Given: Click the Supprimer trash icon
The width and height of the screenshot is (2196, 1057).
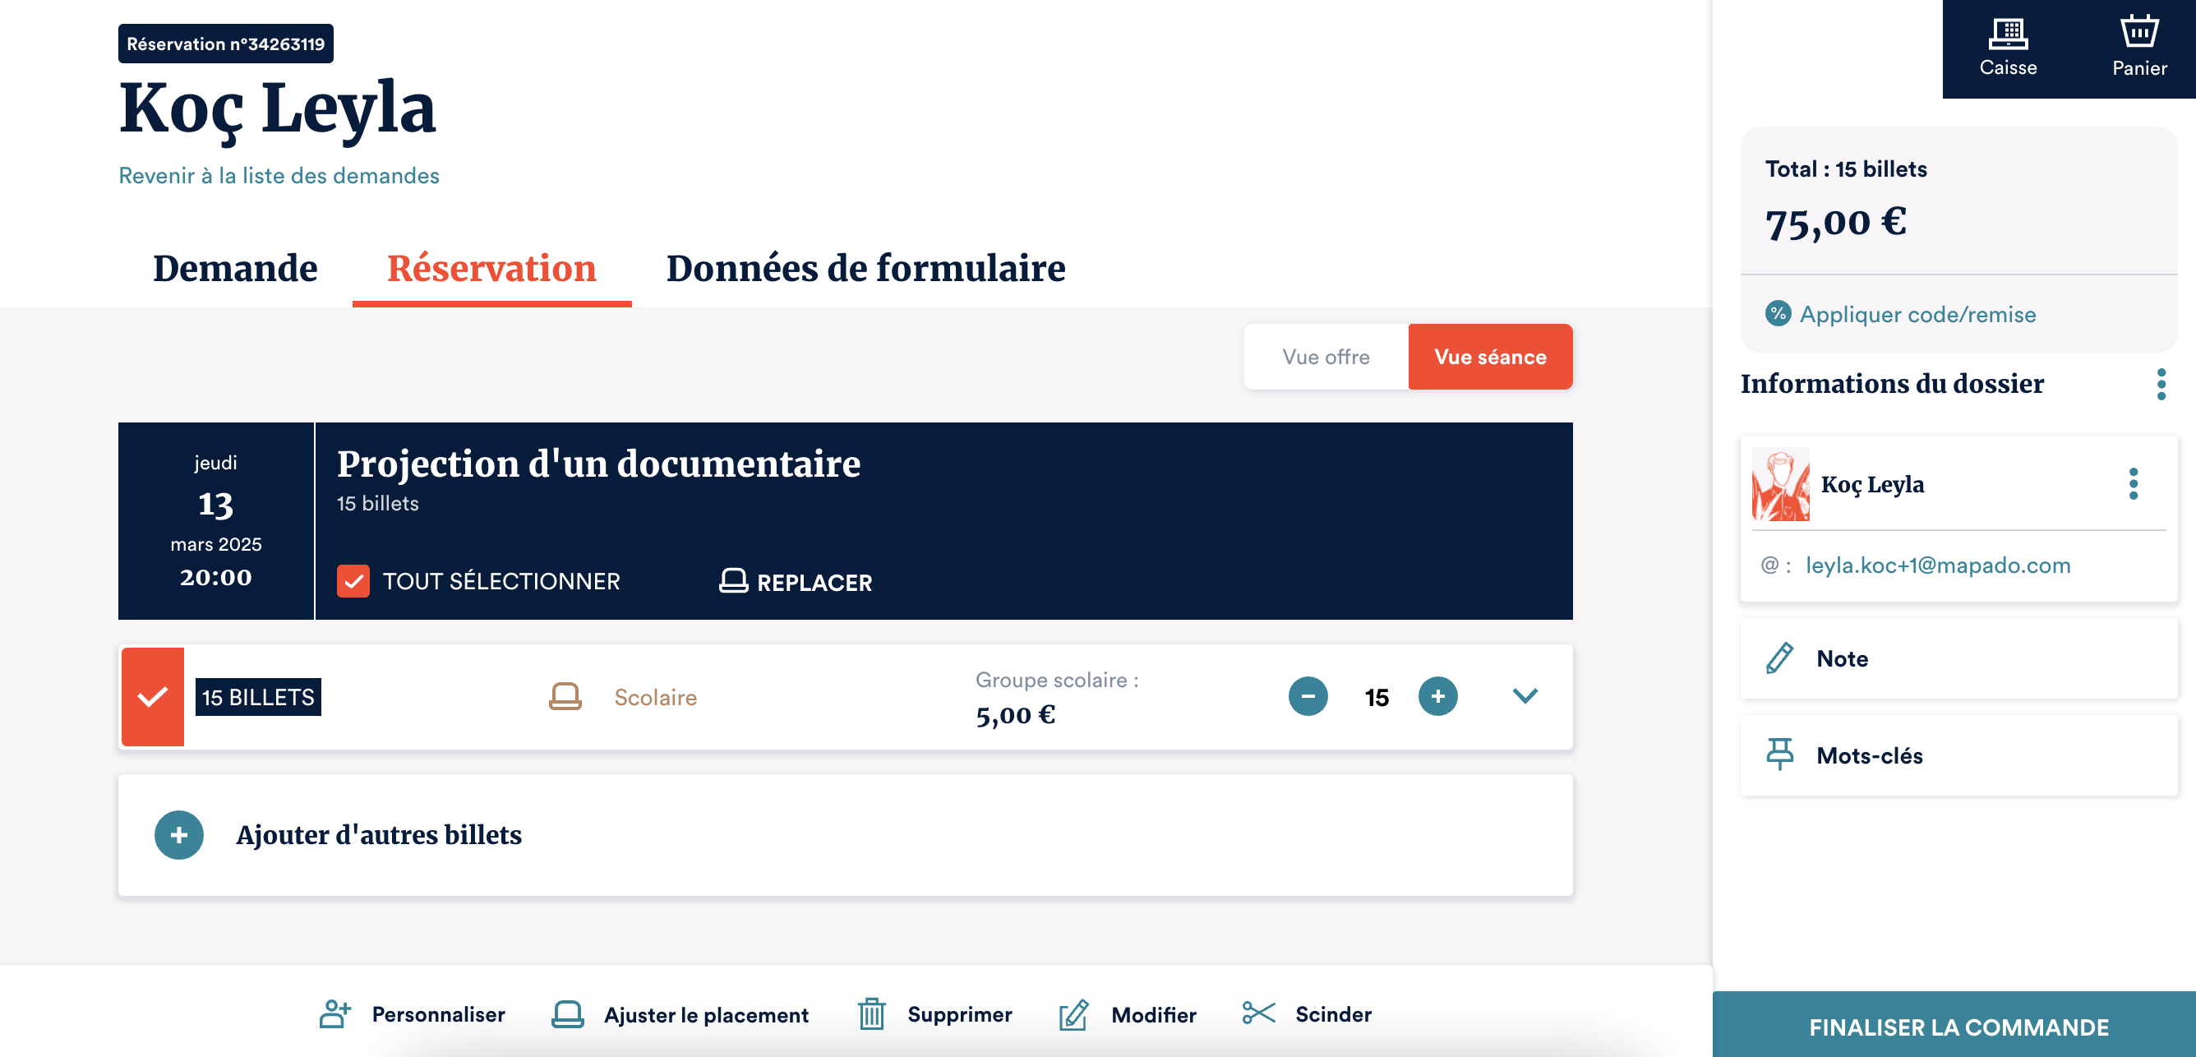Looking at the screenshot, I should point(872,1013).
